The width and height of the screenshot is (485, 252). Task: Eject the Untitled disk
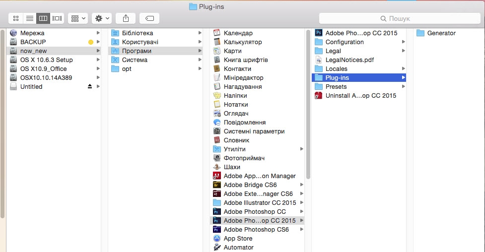point(90,87)
